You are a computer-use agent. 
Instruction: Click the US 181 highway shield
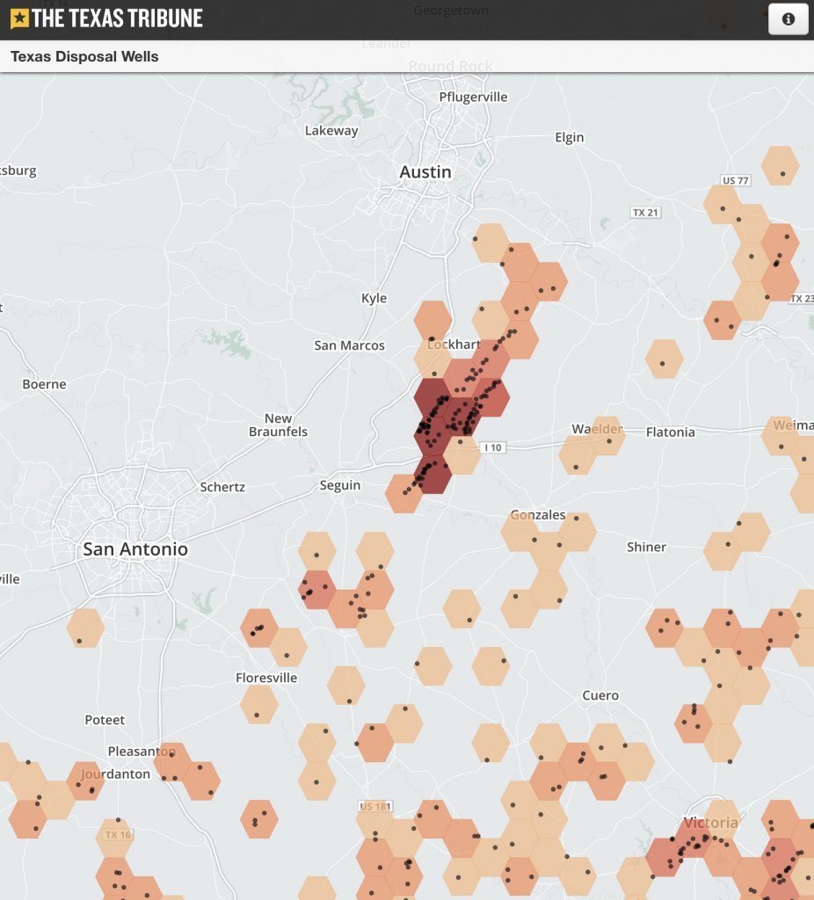click(374, 806)
